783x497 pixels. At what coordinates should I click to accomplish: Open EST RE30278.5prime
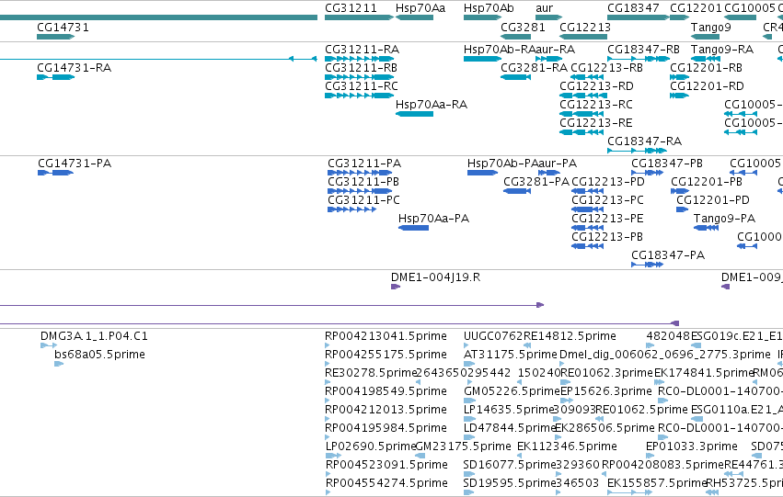(x=328, y=382)
